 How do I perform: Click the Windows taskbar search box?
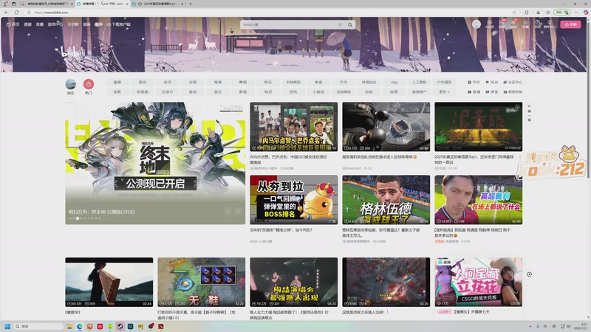click(38, 326)
